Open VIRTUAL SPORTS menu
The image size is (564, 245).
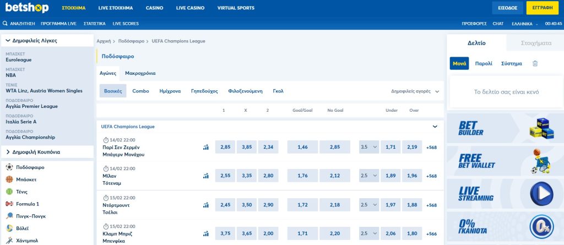(236, 8)
